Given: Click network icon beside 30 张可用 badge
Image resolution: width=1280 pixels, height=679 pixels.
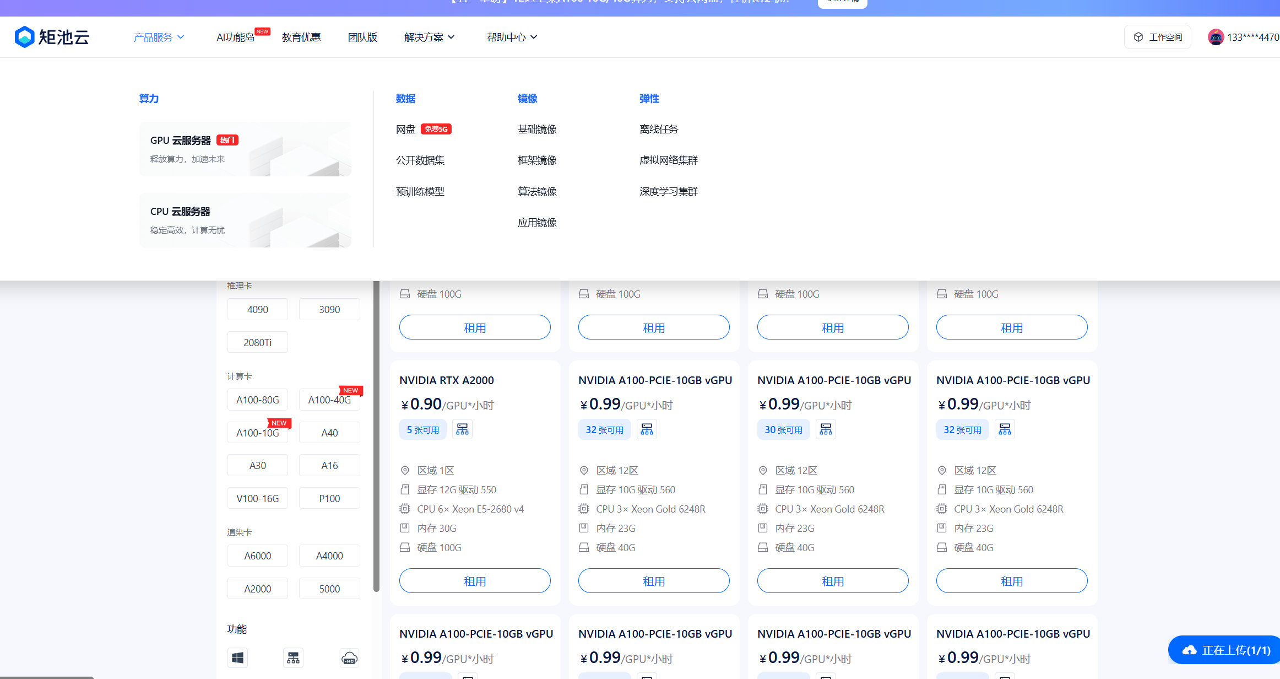Looking at the screenshot, I should (826, 429).
